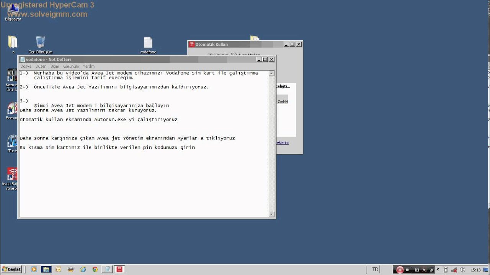Image resolution: width=490 pixels, height=275 pixels.
Task: Open the Görünüm menu
Action: coord(71,66)
